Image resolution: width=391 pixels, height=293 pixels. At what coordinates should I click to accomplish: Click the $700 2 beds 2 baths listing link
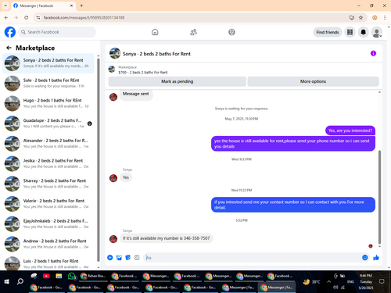pyautogui.click(x=143, y=73)
